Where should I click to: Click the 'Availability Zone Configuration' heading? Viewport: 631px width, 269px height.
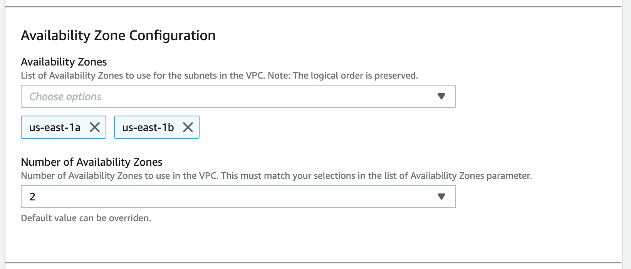[x=118, y=35]
